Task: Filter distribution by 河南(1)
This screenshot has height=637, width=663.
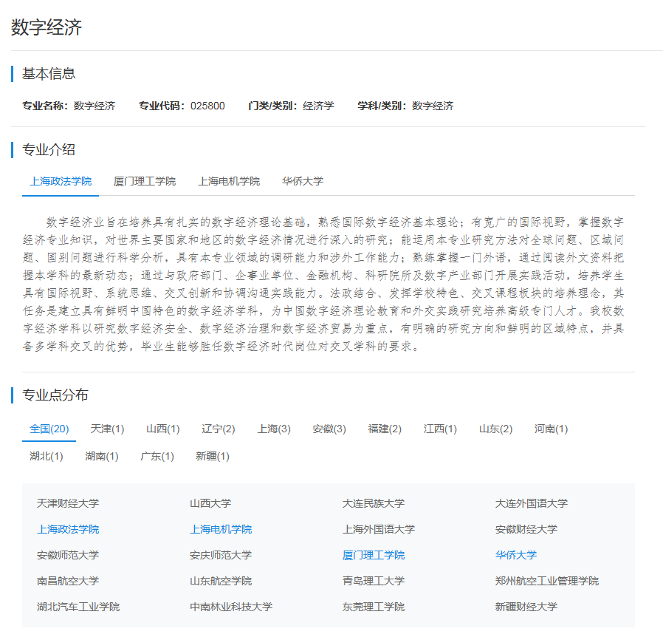Action: (551, 429)
